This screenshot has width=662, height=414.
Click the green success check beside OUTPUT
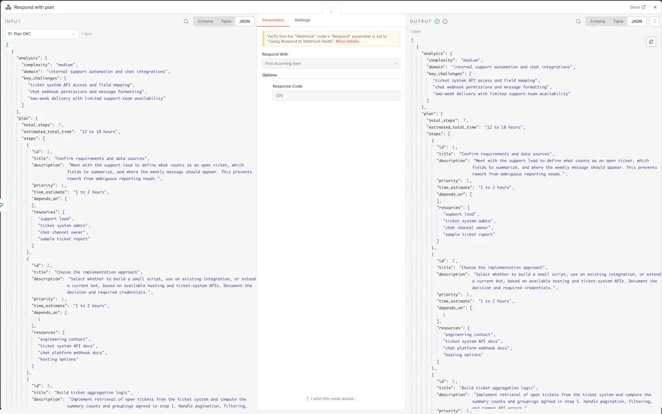pyautogui.click(x=437, y=22)
